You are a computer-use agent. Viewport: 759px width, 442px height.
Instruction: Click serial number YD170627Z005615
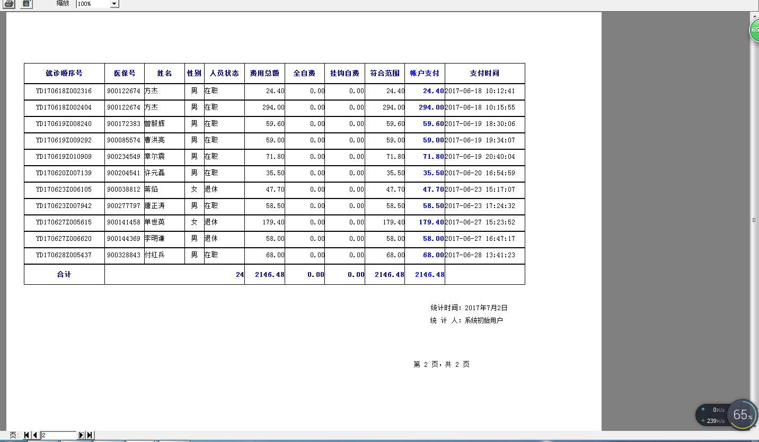pos(64,222)
